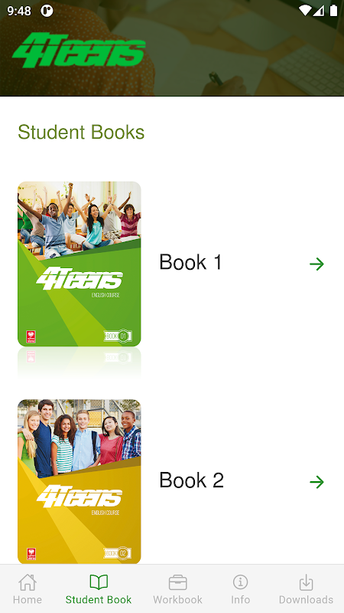
Task: Tap the green arrow next to Book 1
Action: pyautogui.click(x=316, y=264)
